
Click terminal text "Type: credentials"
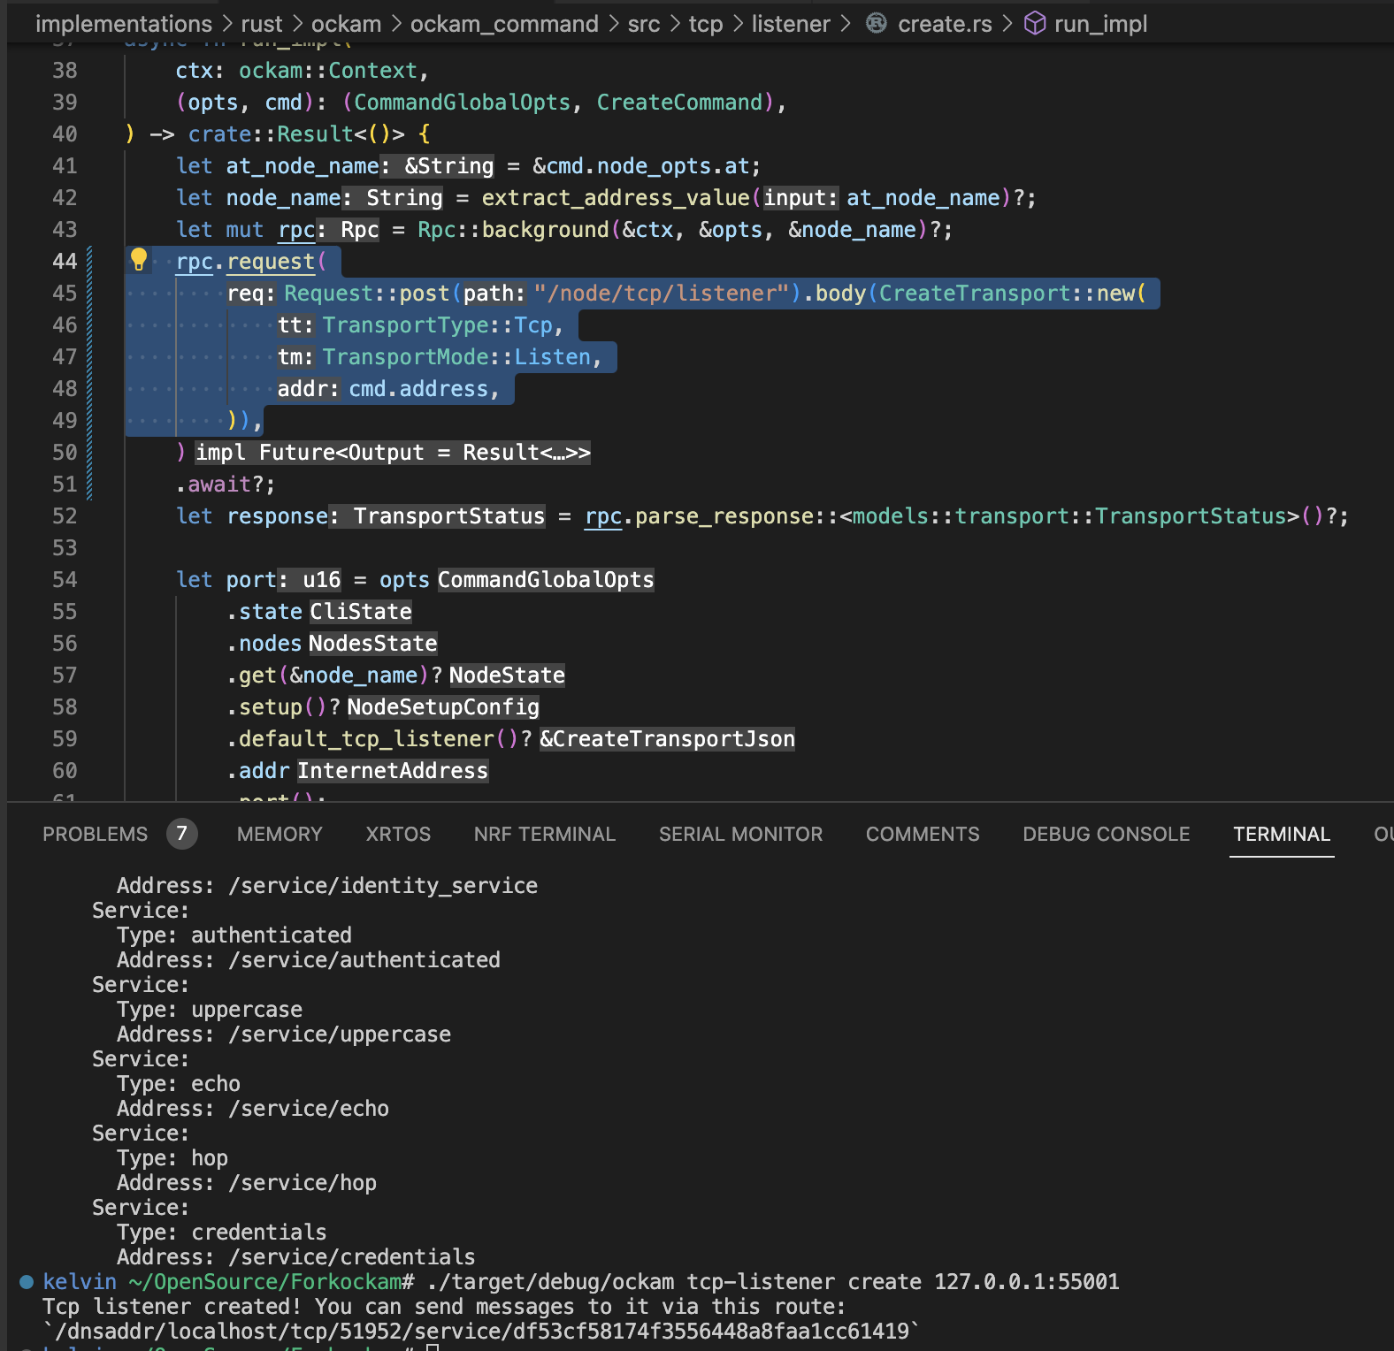[222, 1232]
